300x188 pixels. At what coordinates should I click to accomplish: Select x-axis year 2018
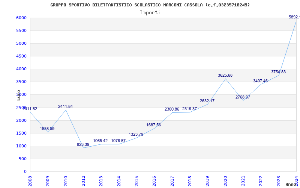coord(190,181)
